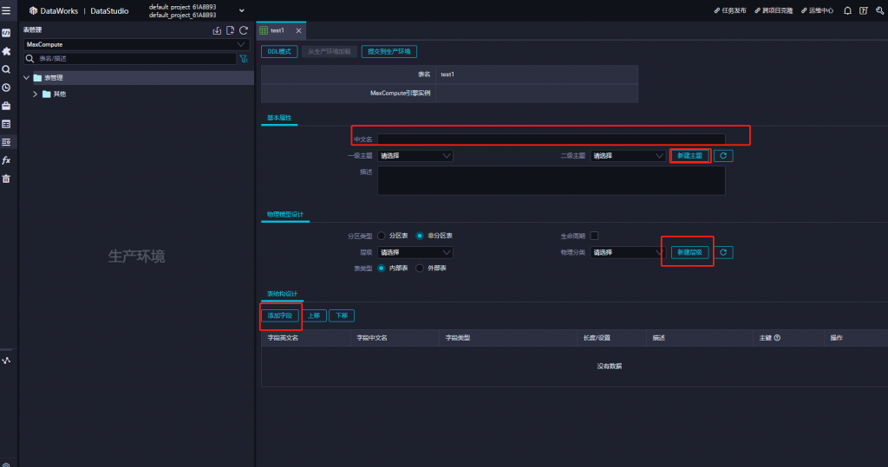The height and width of the screenshot is (467, 888).
Task: Select the 非分区表 radio button
Action: tap(420, 236)
